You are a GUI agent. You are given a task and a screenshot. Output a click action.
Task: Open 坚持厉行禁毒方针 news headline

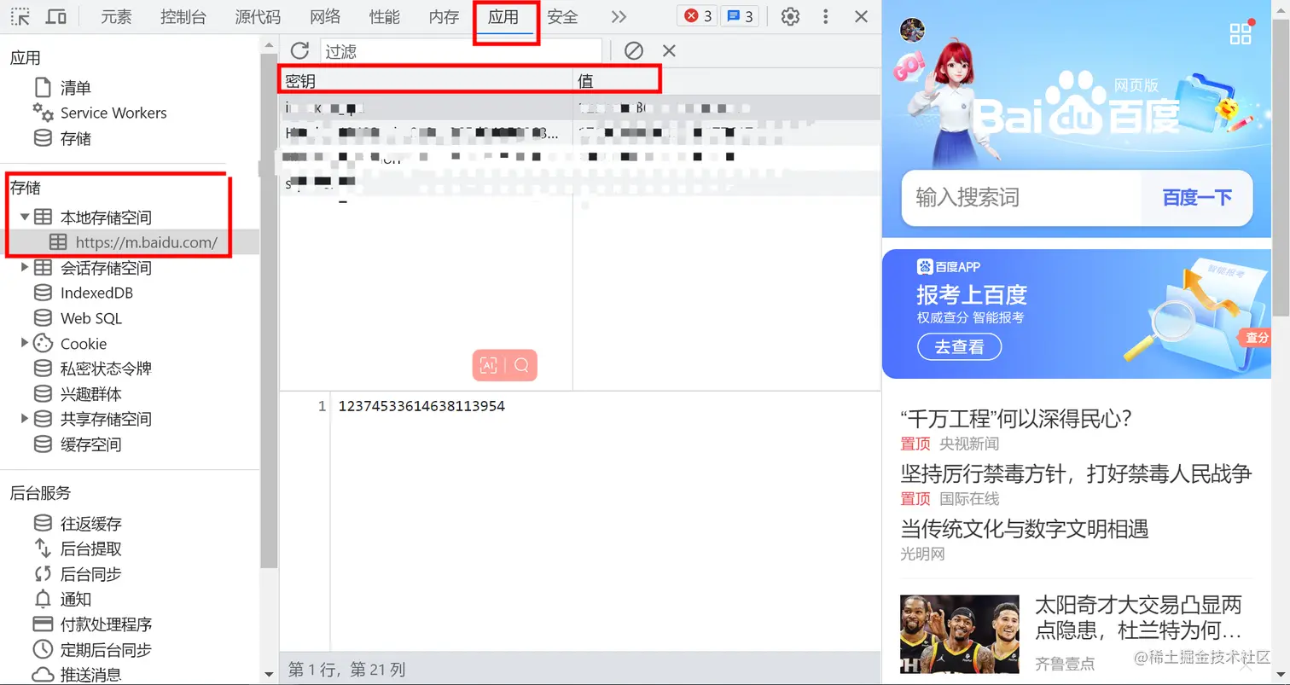pos(1076,473)
